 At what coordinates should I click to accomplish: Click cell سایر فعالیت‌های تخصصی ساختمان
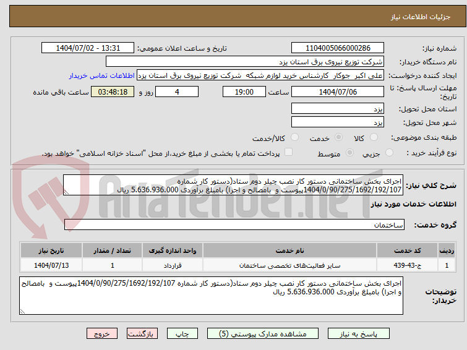coord(290,265)
